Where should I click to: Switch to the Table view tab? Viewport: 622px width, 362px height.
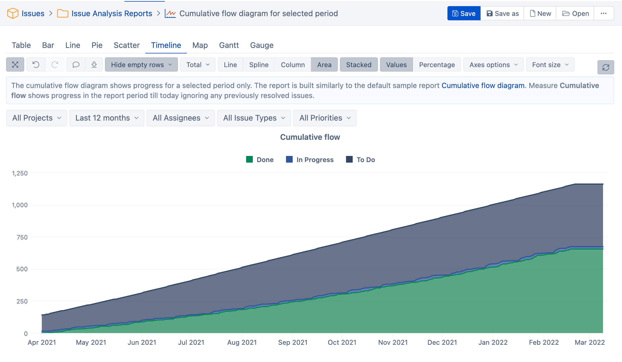21,45
